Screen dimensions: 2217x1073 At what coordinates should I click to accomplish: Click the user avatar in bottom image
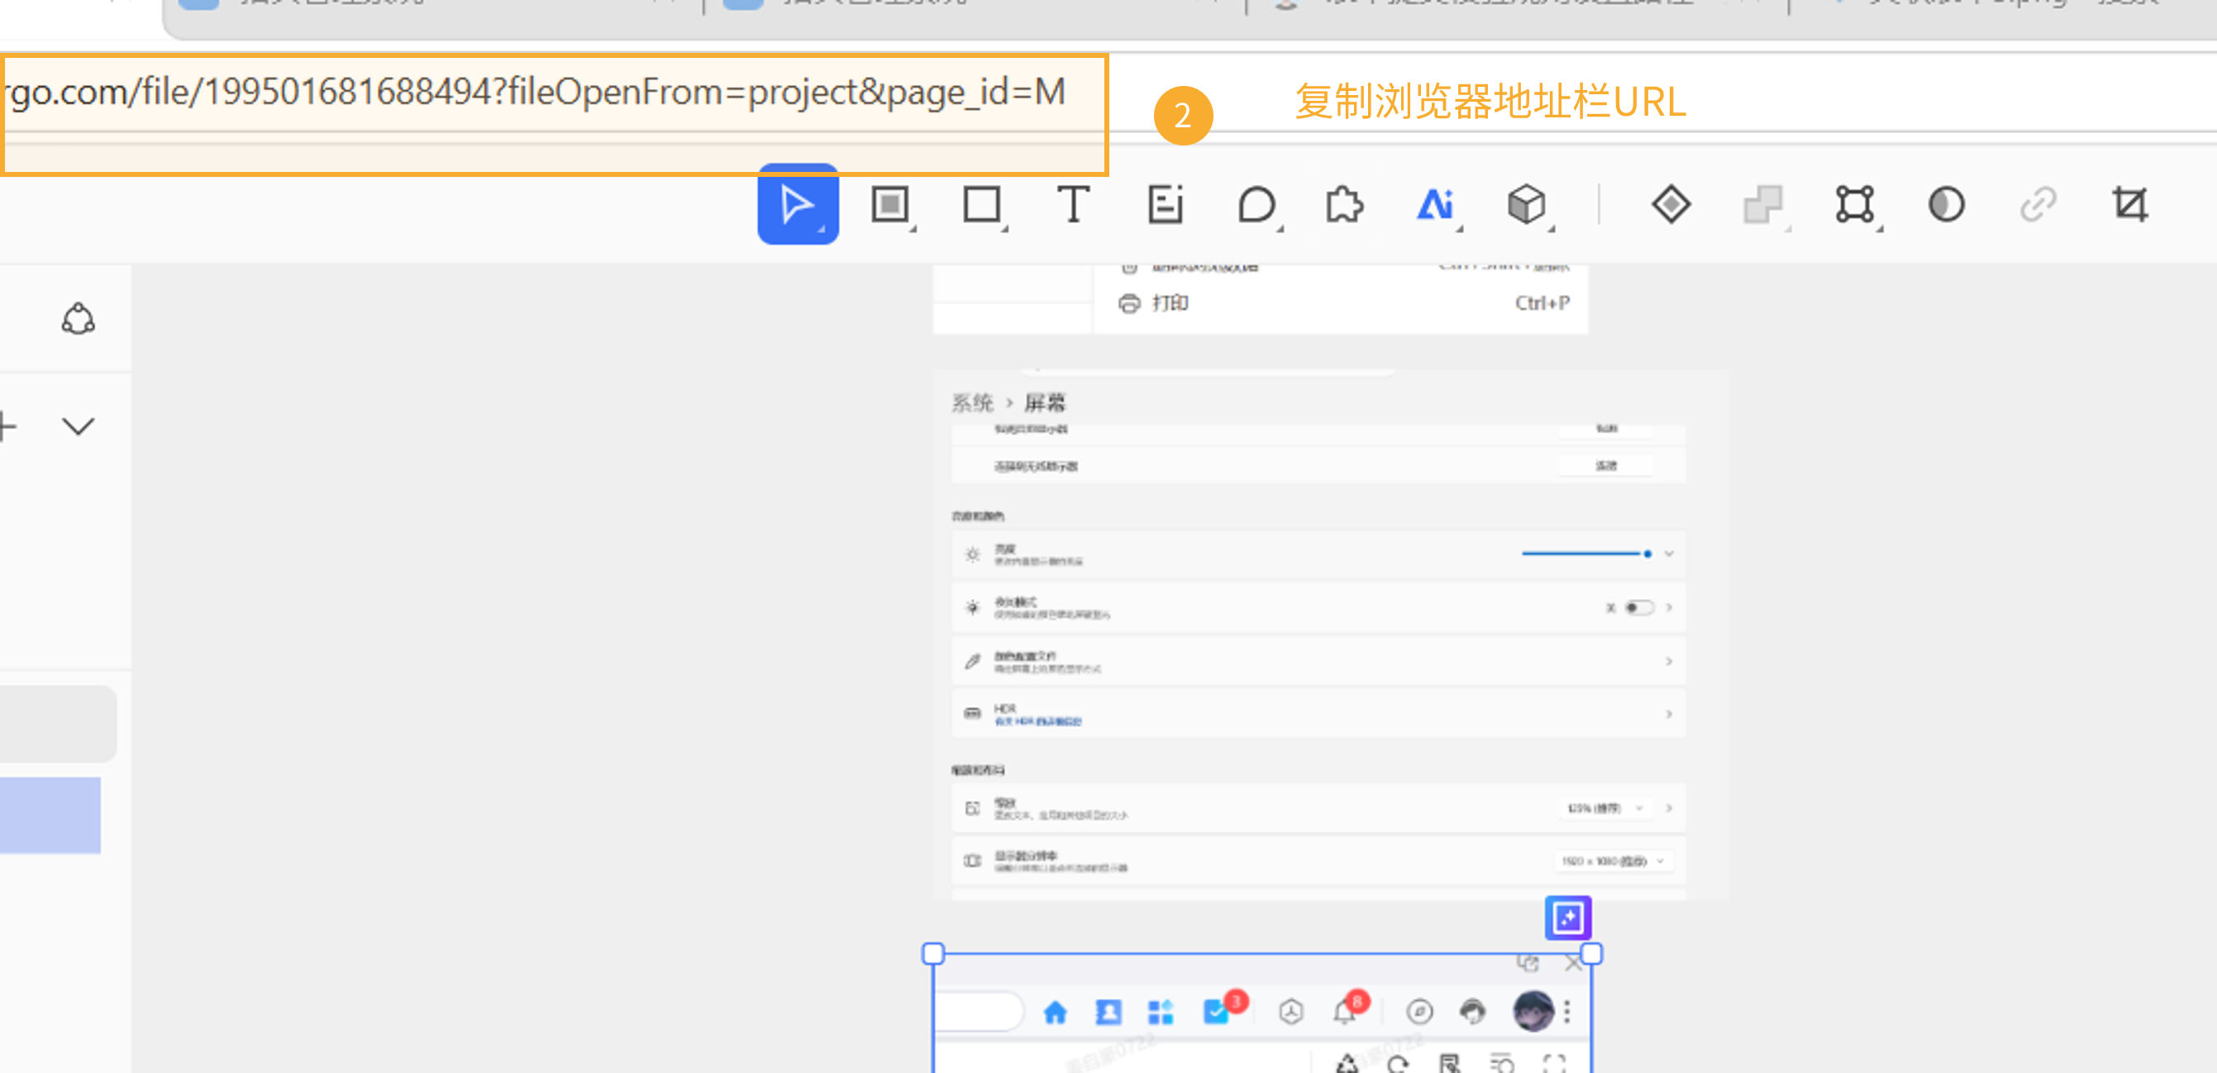pyautogui.click(x=1533, y=1011)
